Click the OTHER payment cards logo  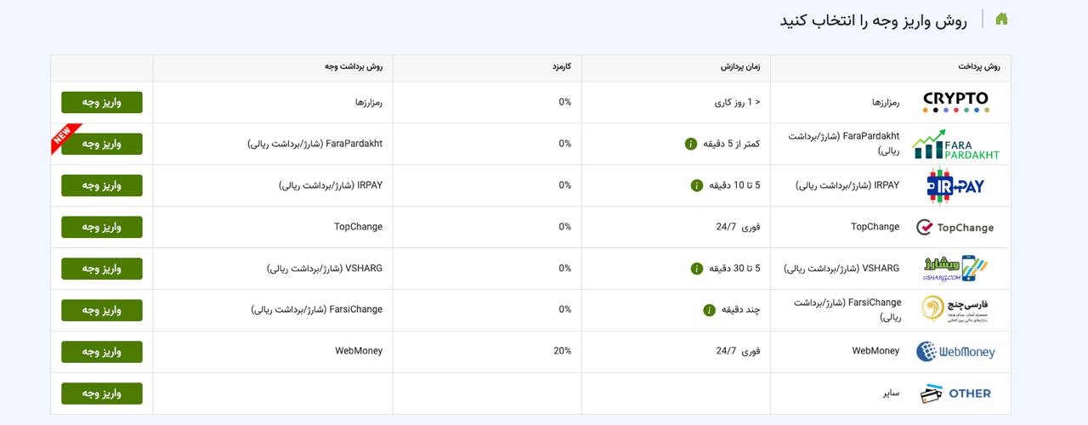[955, 394]
